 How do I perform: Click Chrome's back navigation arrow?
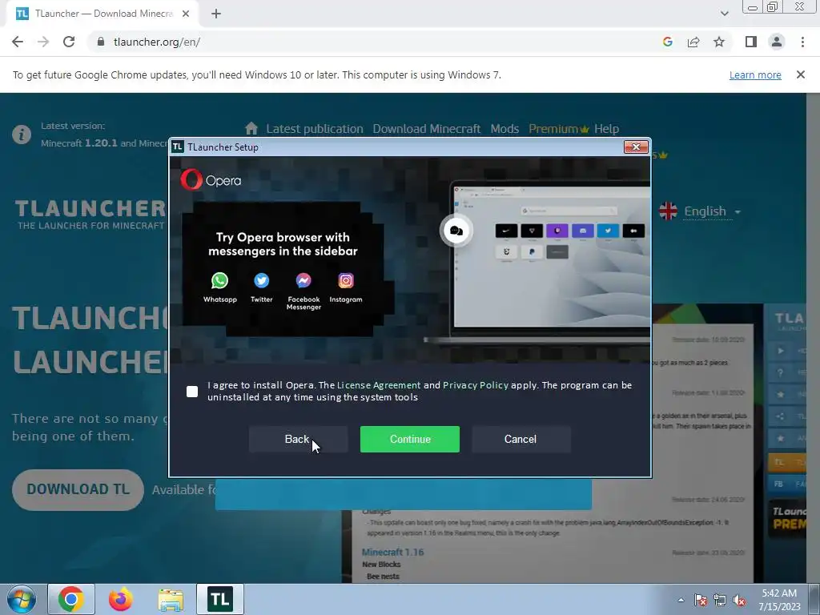point(18,42)
